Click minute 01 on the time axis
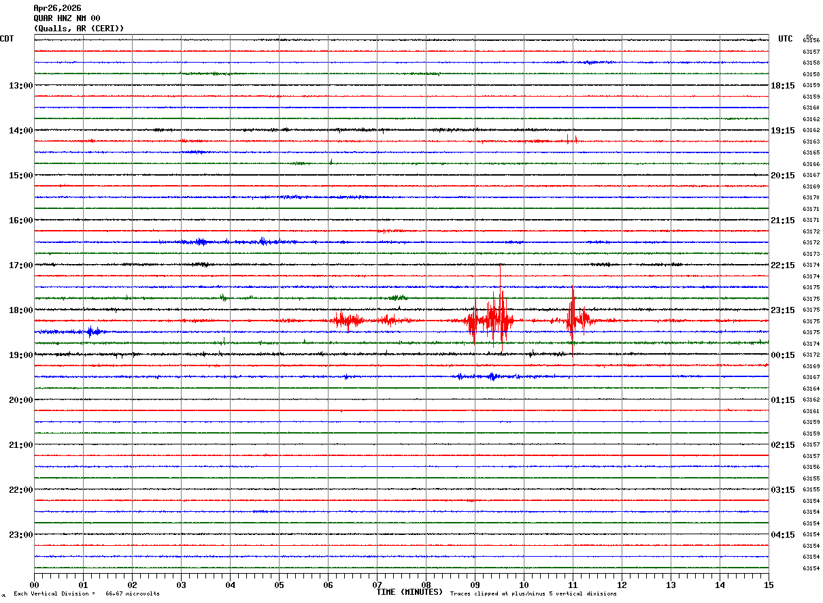This screenshot has width=823, height=603. [83, 585]
